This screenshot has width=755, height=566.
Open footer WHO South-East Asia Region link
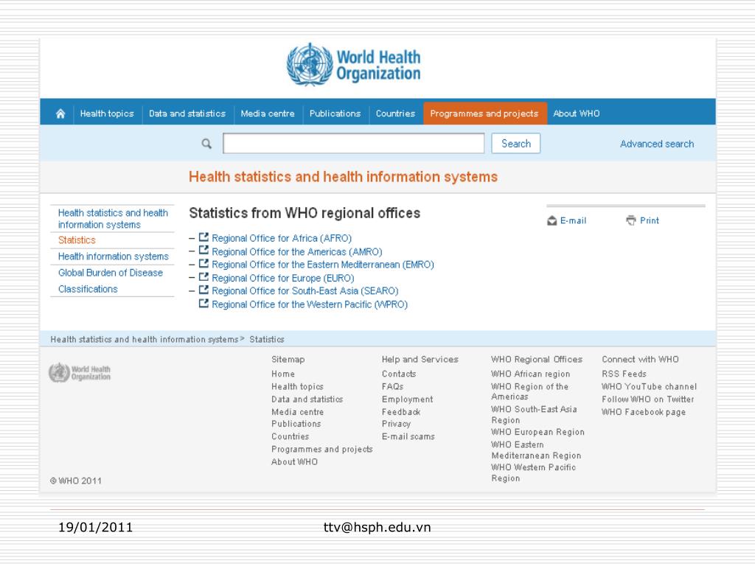[x=534, y=414]
